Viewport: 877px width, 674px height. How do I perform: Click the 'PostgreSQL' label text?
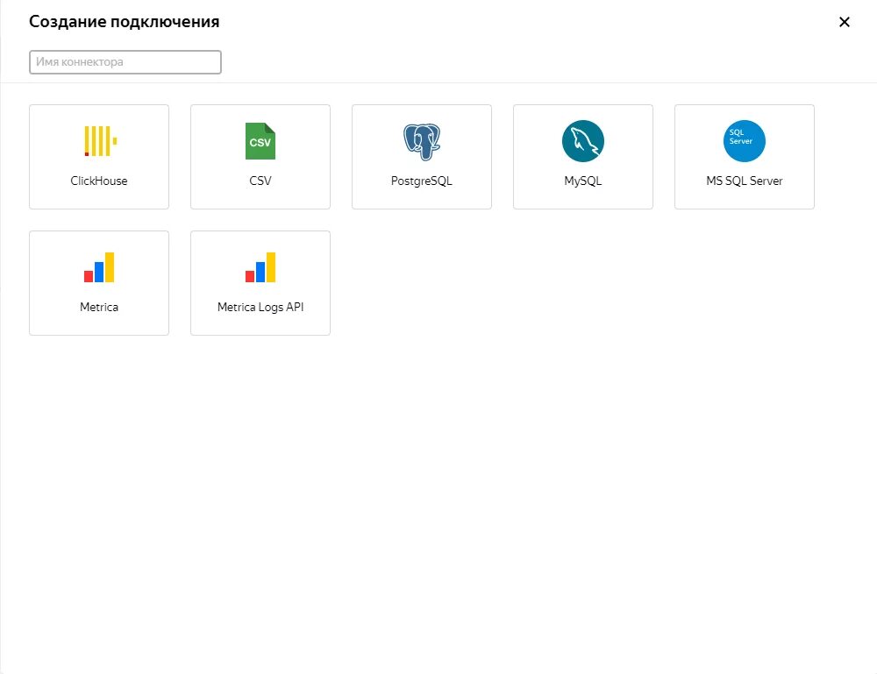(422, 181)
